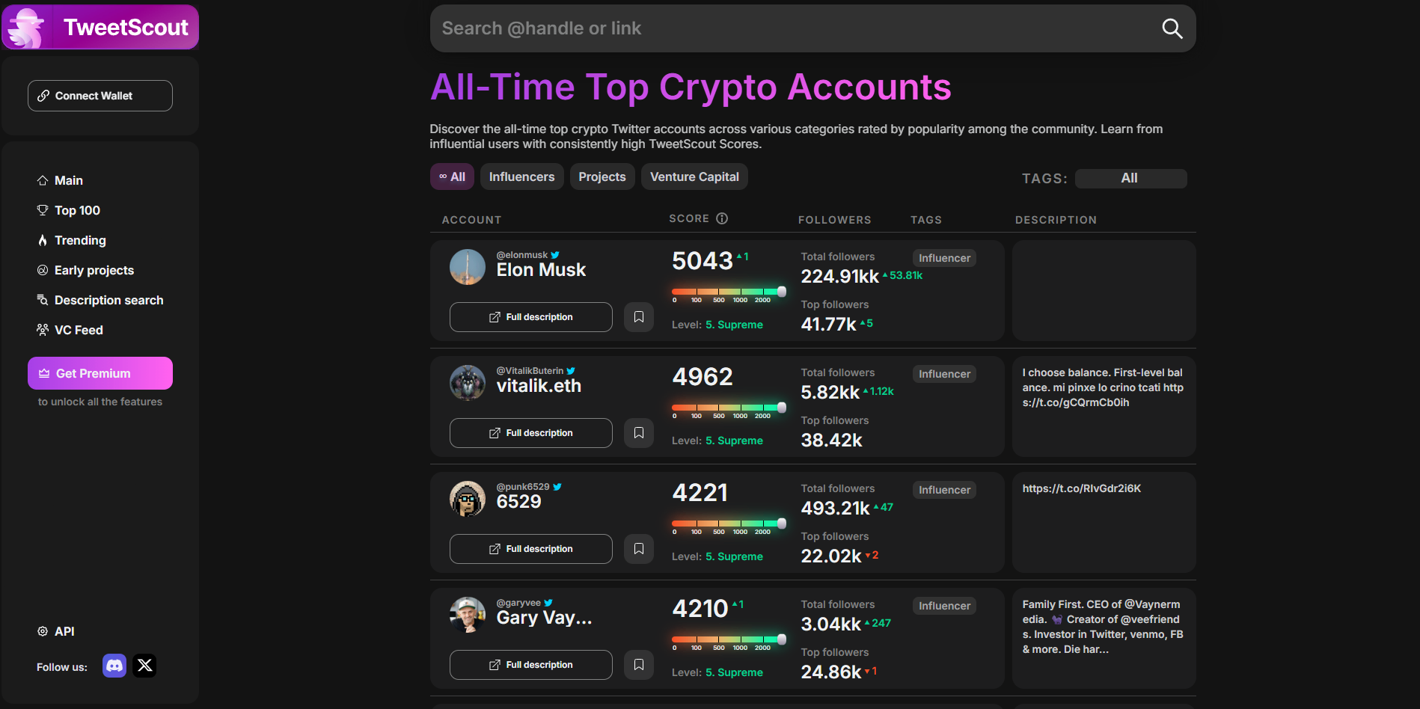Bookmark Gary Vay's account
The image size is (1420, 709).
click(638, 664)
